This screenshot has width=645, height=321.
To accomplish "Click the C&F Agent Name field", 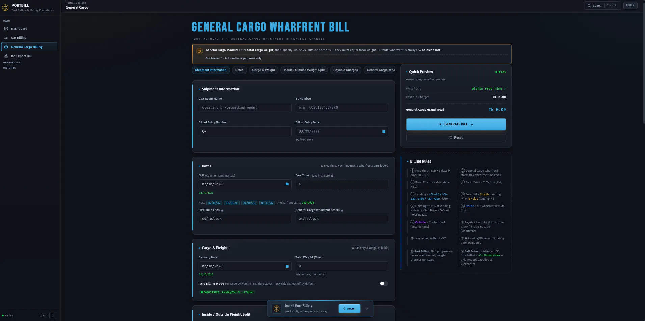I will tap(245, 108).
